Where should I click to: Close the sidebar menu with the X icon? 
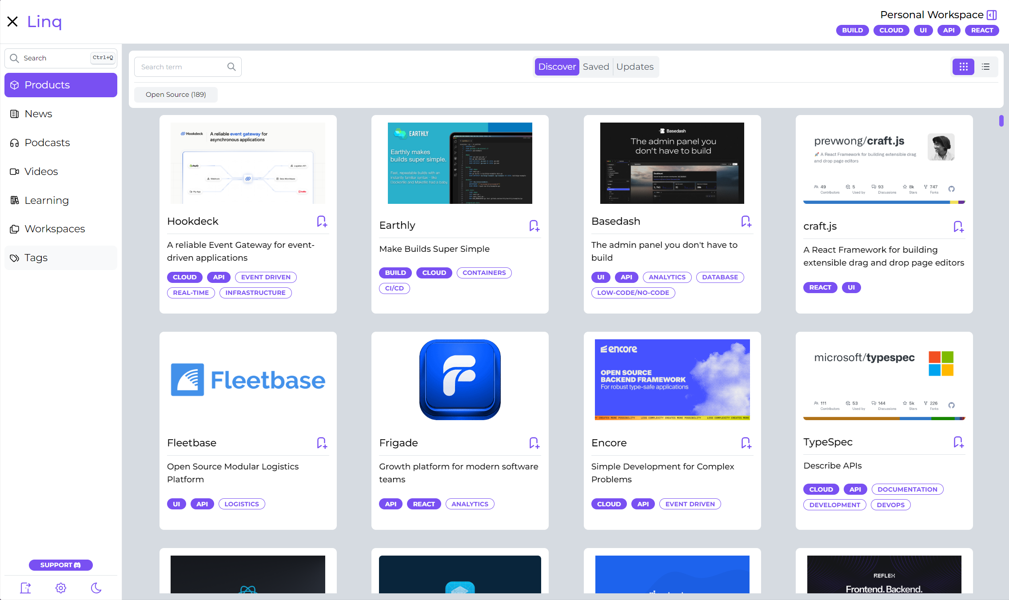pyautogui.click(x=12, y=21)
